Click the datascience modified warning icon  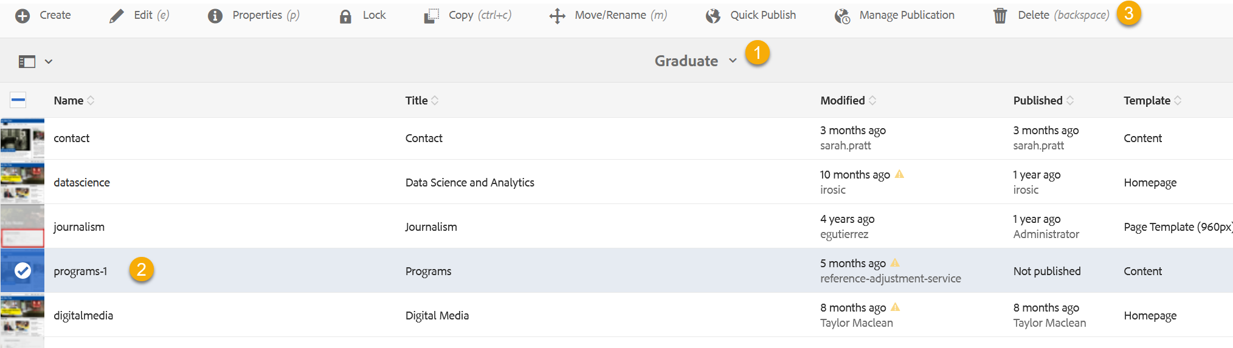900,174
